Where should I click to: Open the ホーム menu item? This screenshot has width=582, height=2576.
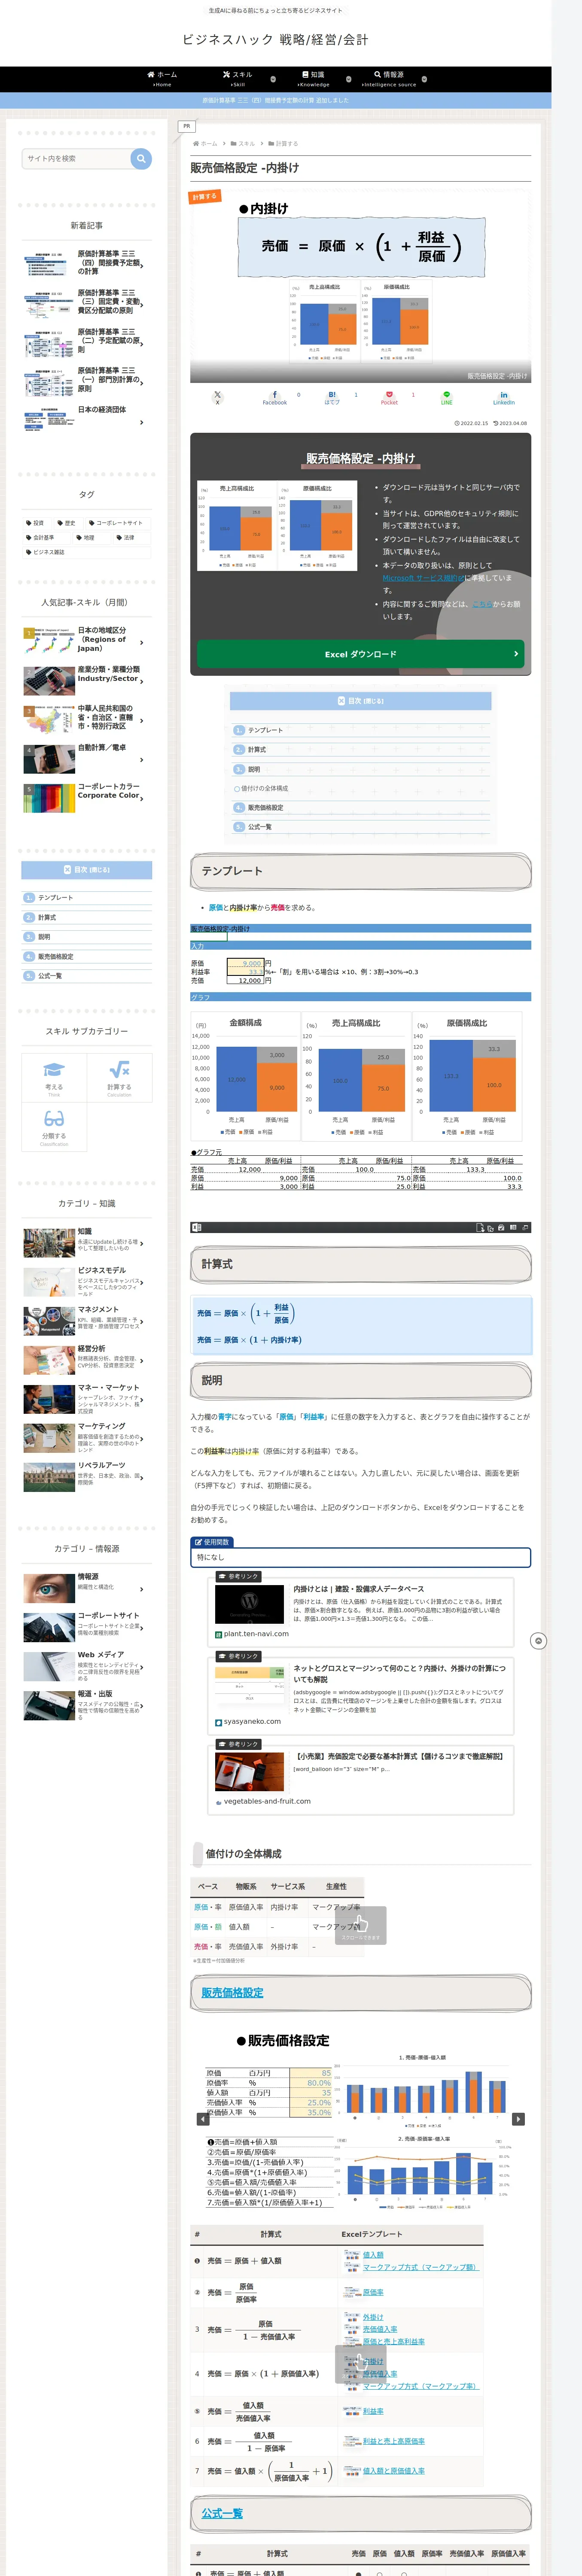click(162, 78)
